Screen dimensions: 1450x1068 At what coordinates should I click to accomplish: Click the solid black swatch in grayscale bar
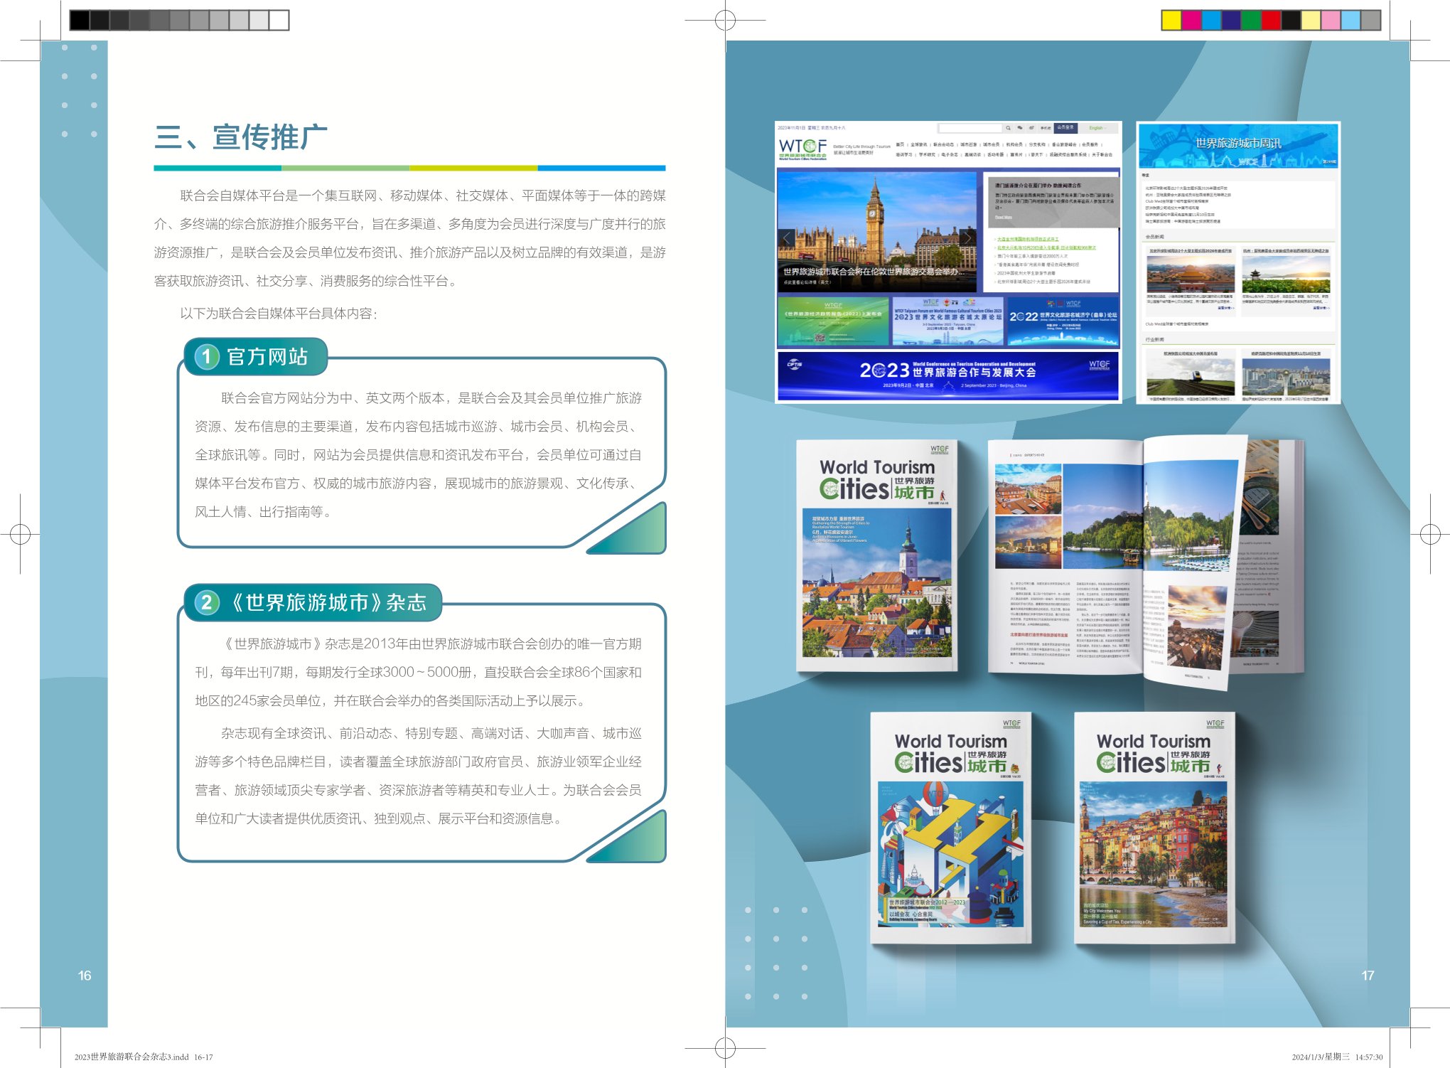click(80, 20)
